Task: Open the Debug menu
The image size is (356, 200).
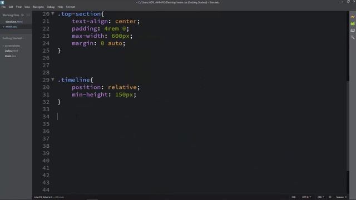Action: click(51, 7)
